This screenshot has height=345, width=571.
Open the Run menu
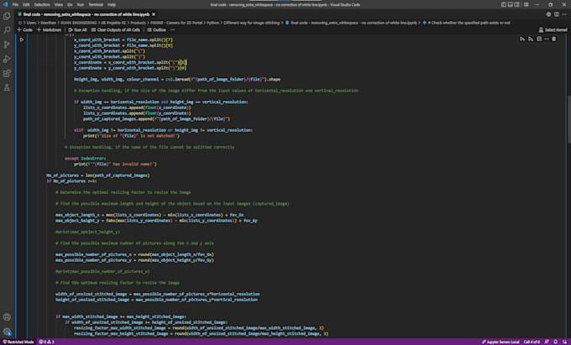(81, 5)
